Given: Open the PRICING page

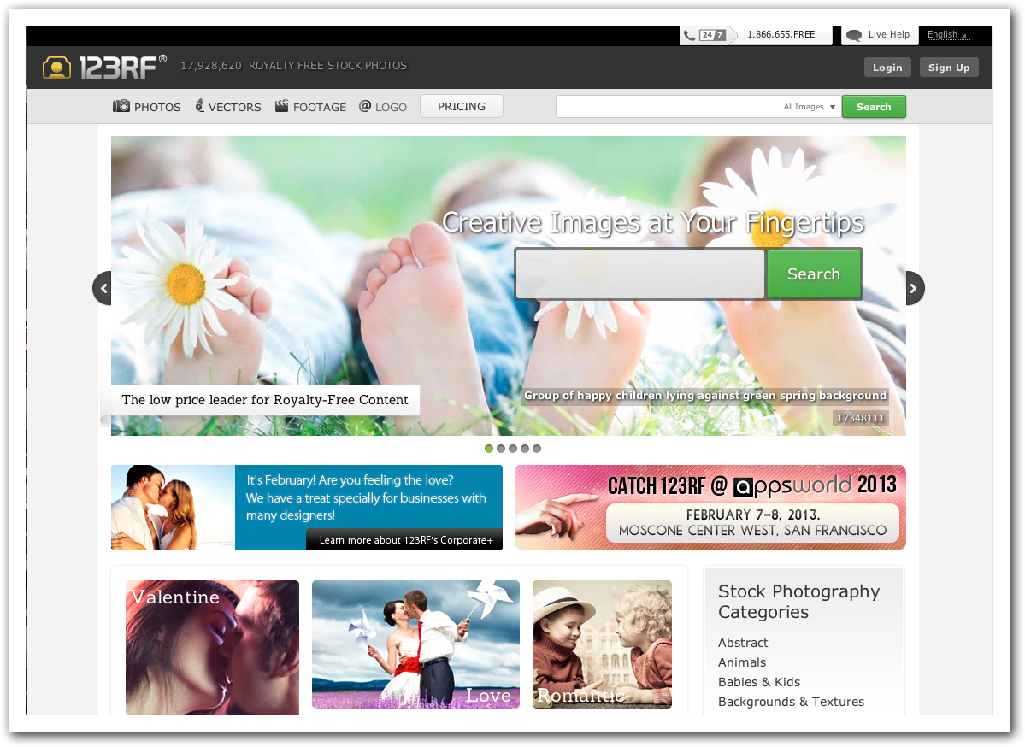Looking at the screenshot, I should 462,107.
